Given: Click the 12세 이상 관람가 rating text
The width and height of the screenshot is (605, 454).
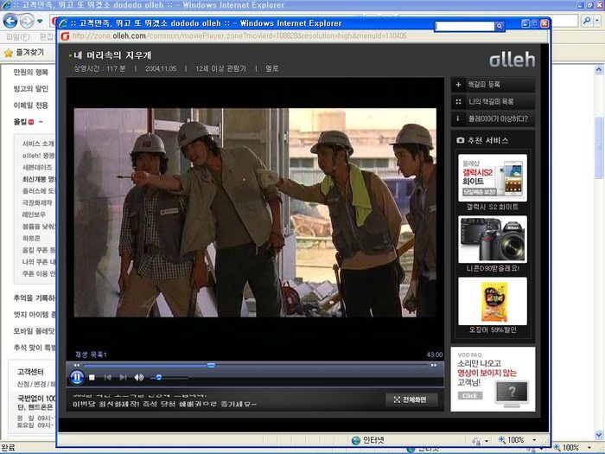Looking at the screenshot, I should 220,68.
